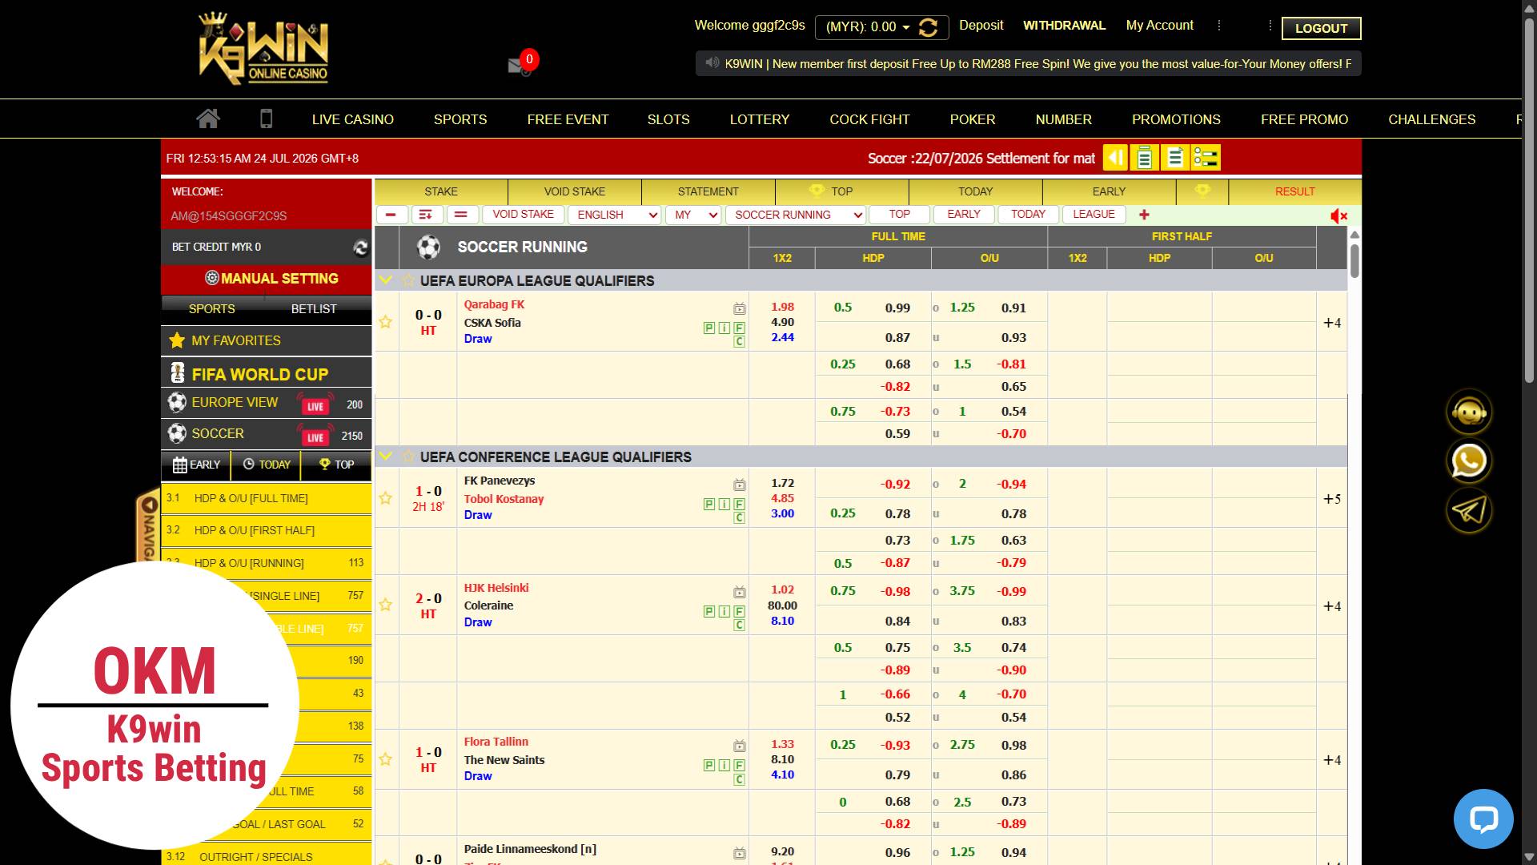Favorite the FK Panevezys match star
Screen dimensions: 1537x865
(x=385, y=498)
